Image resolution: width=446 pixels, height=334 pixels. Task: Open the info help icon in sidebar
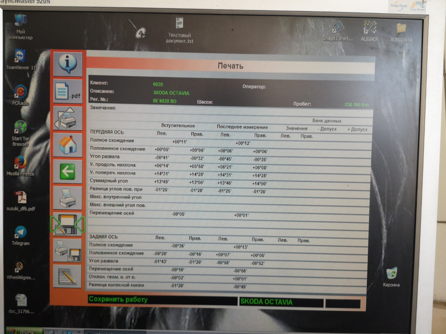click(x=68, y=64)
